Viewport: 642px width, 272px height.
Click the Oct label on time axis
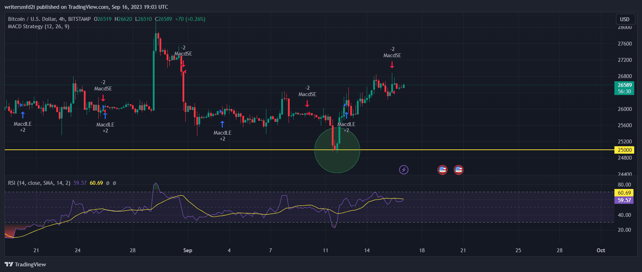pyautogui.click(x=601, y=250)
